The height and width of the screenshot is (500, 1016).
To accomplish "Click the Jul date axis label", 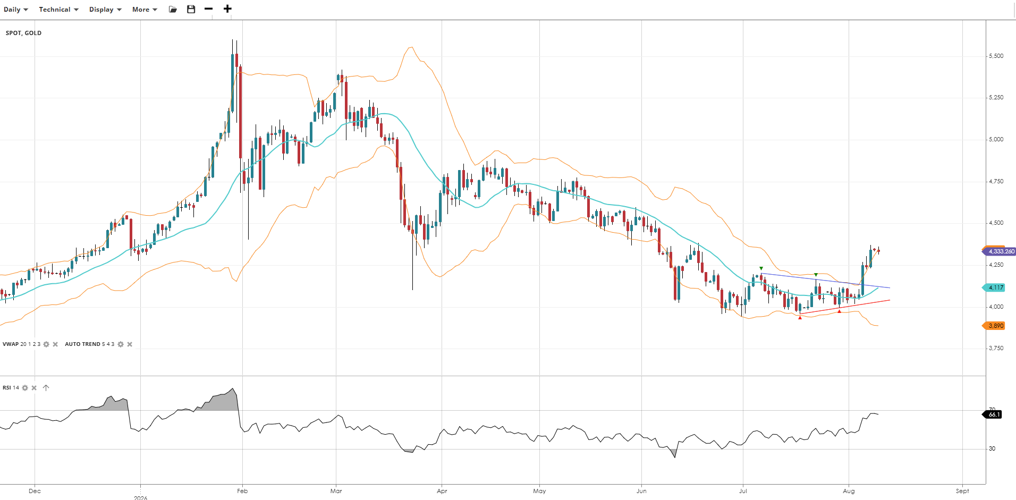I will click(x=743, y=491).
